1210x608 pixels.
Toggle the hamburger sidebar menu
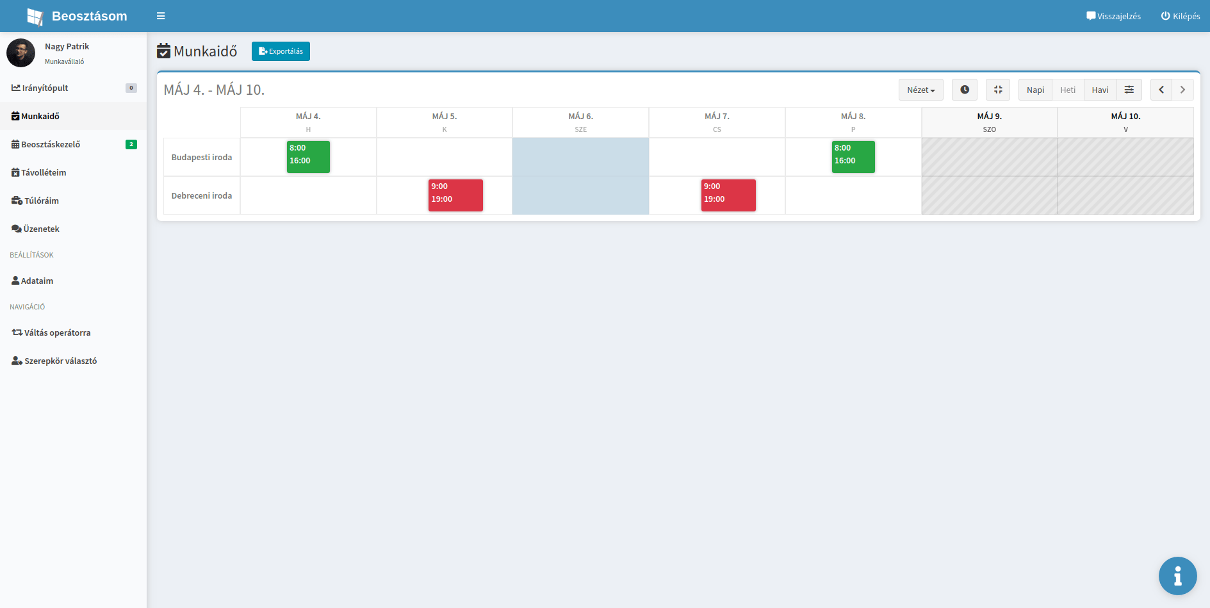tap(161, 16)
